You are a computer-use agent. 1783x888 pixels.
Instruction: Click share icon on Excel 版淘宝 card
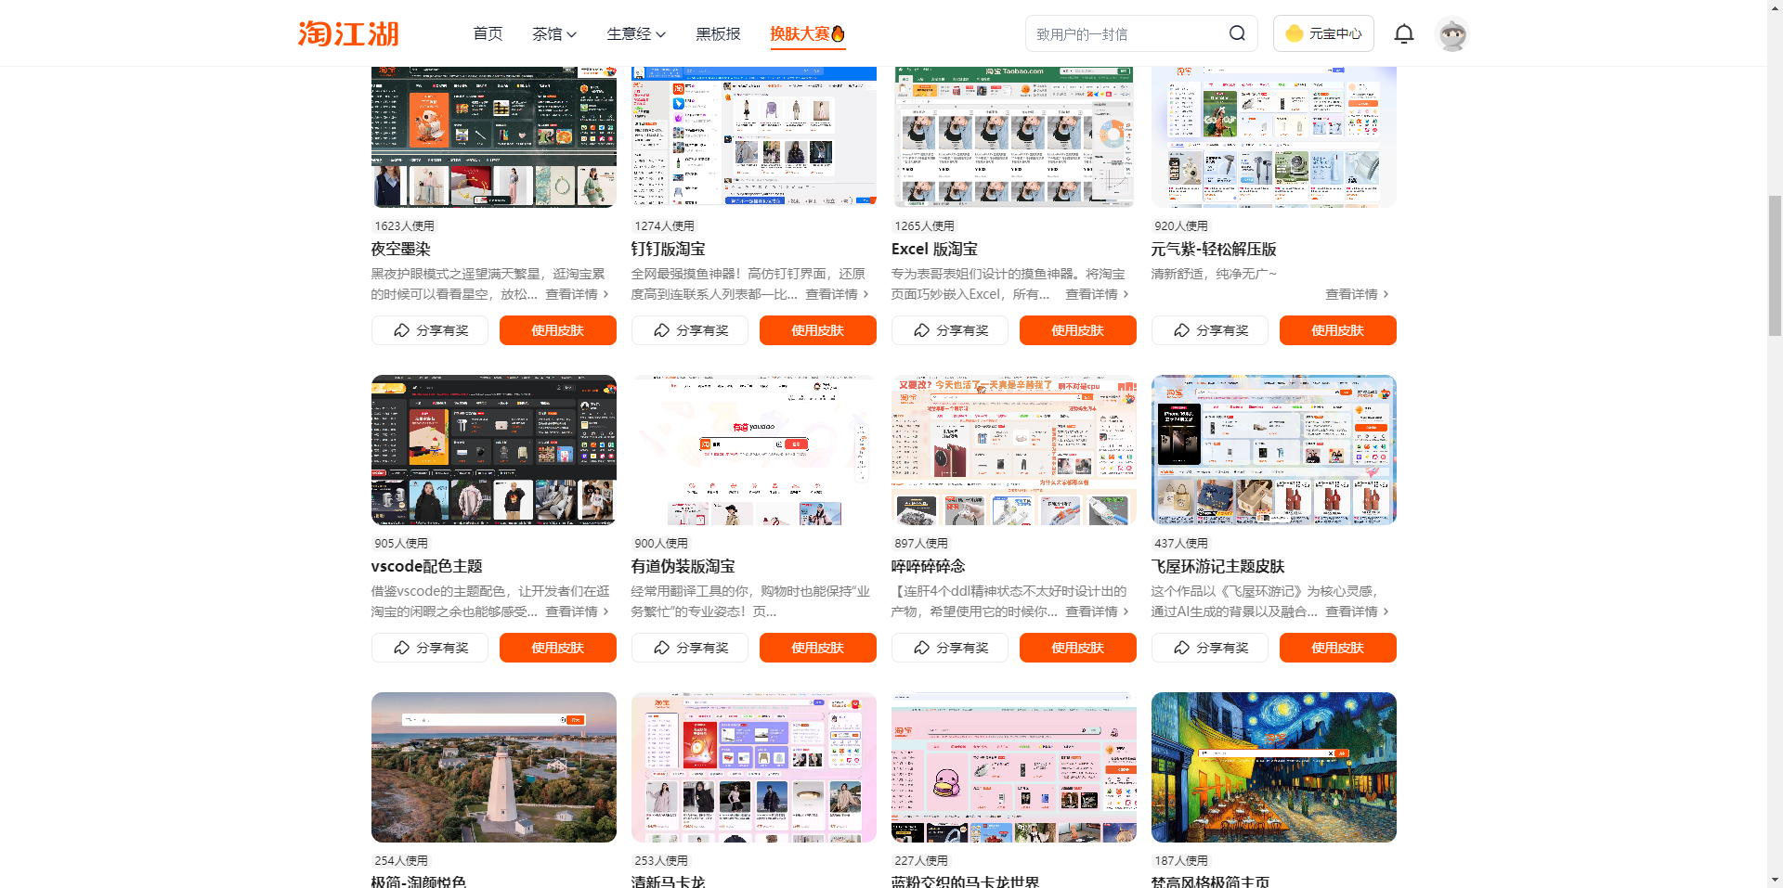(x=922, y=330)
